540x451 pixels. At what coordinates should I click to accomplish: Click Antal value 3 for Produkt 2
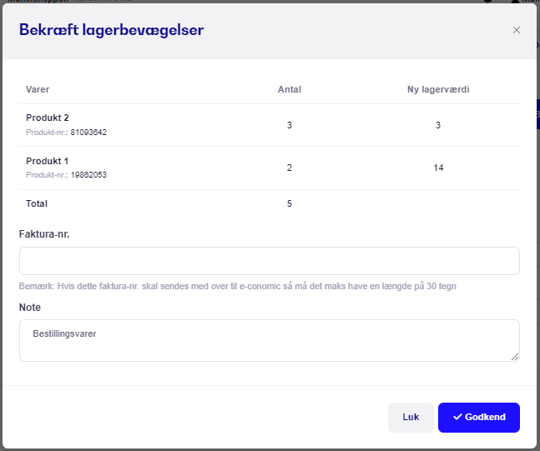290,125
